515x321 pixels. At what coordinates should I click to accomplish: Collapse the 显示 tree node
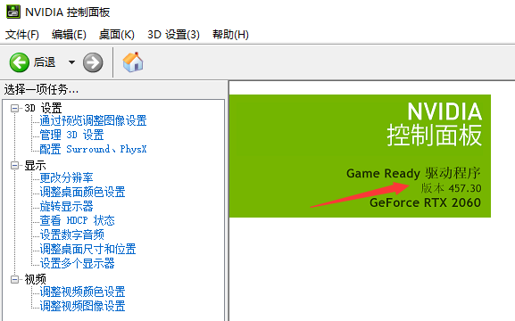click(x=14, y=165)
